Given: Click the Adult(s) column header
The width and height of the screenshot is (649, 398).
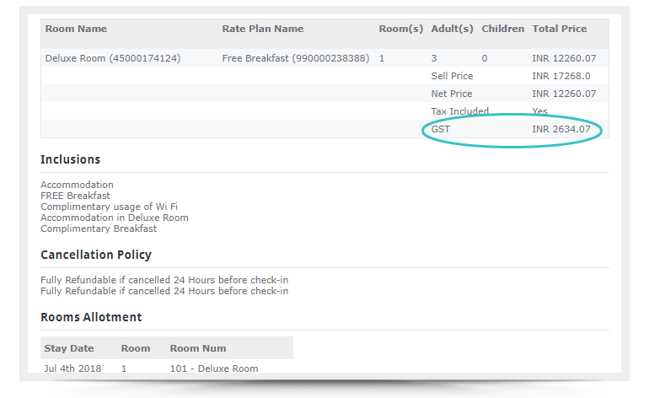Looking at the screenshot, I should point(452,29).
